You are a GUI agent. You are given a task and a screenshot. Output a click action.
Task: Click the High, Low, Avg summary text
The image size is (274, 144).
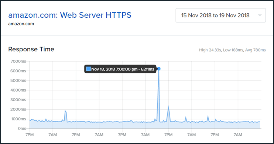click(x=232, y=50)
